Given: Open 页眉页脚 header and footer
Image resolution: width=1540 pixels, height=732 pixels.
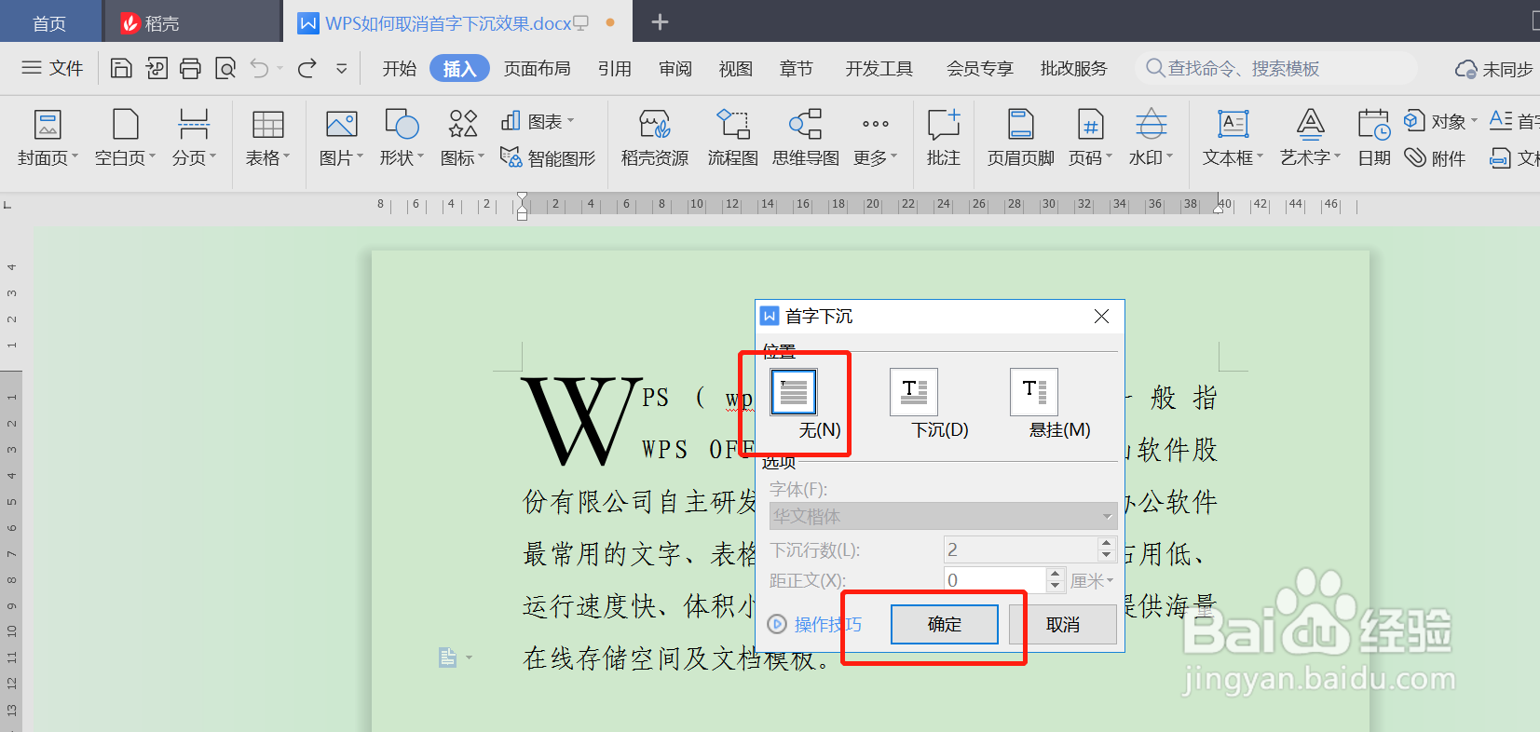Looking at the screenshot, I should (x=1021, y=138).
